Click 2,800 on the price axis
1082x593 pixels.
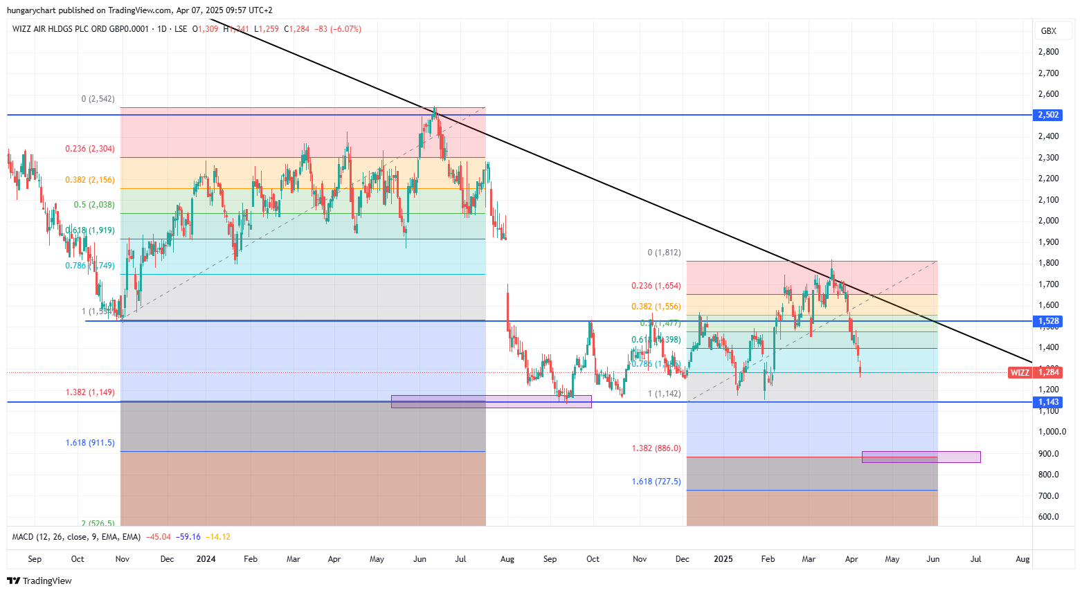click(1048, 52)
